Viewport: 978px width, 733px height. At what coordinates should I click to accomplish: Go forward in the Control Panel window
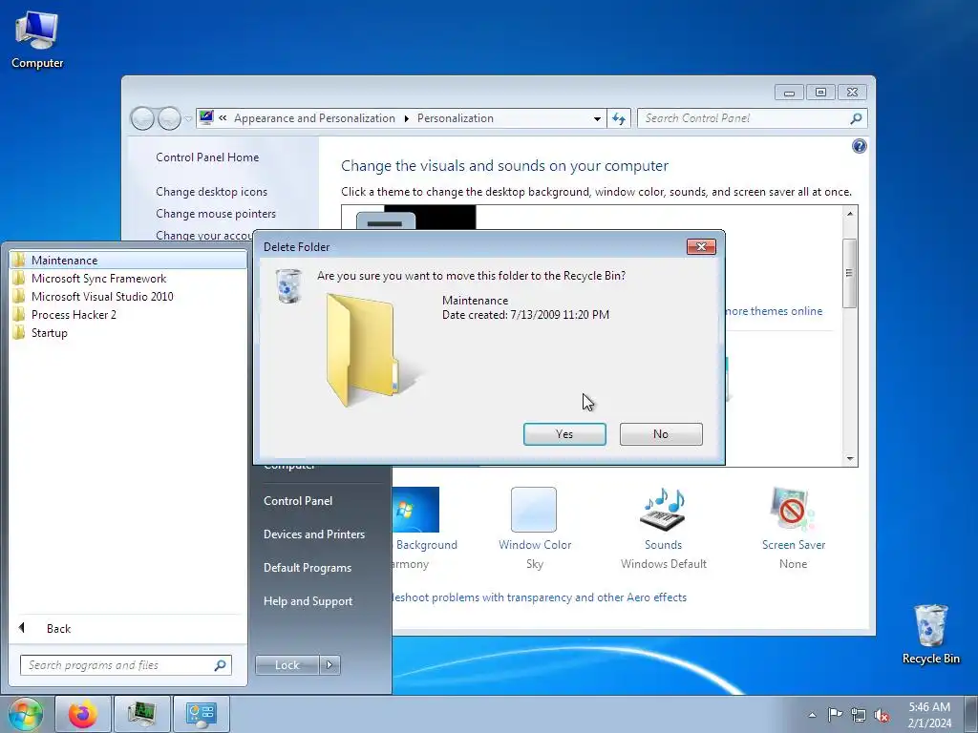(169, 117)
